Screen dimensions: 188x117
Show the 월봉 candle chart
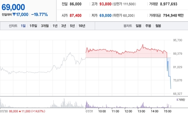coord(158,26)
